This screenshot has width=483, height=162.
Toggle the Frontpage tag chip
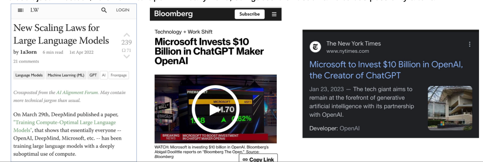pos(119,75)
